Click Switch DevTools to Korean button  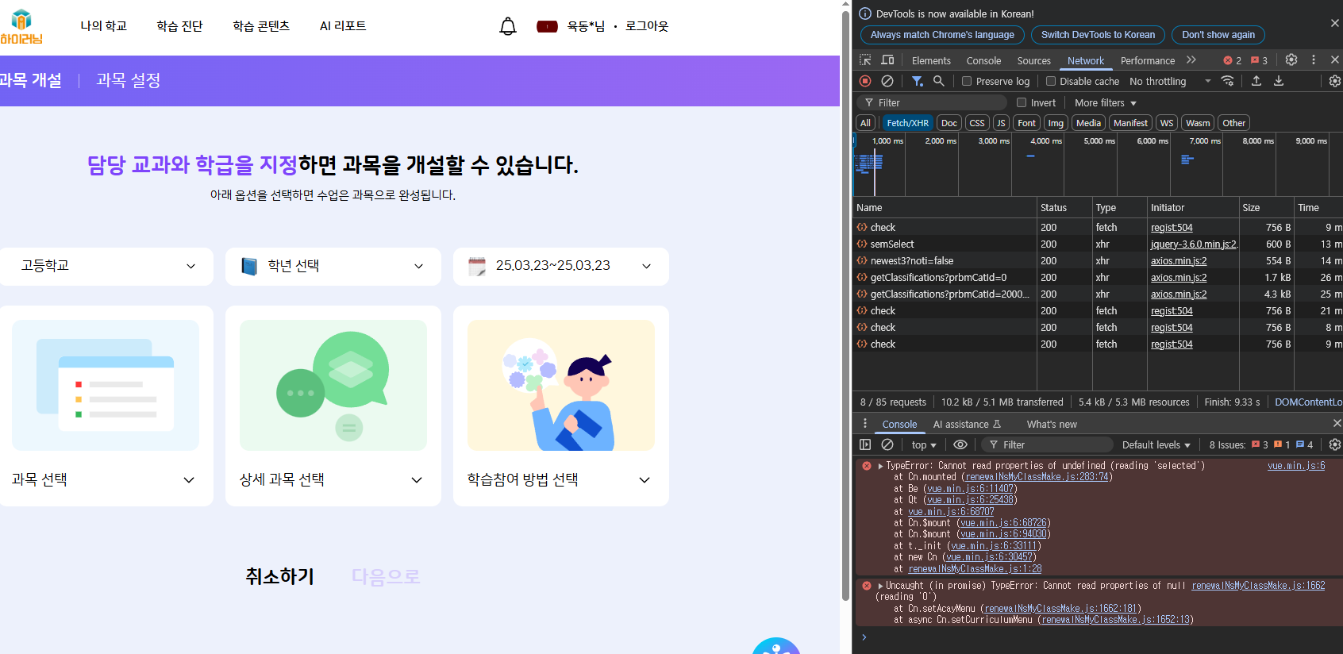point(1098,35)
